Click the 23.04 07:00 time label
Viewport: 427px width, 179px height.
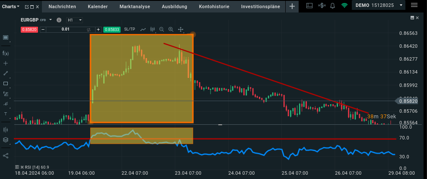pyautogui.click(x=187, y=173)
